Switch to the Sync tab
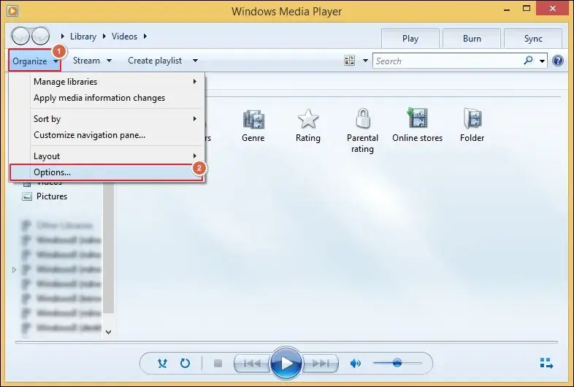This screenshot has width=574, height=387. point(533,39)
